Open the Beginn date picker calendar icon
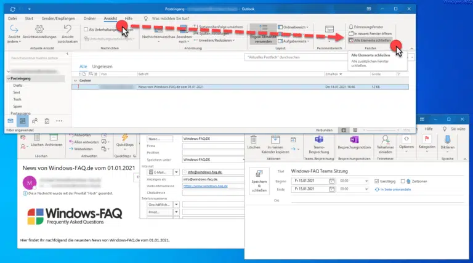This screenshot has height=263, width=473. pyautogui.click(x=331, y=181)
